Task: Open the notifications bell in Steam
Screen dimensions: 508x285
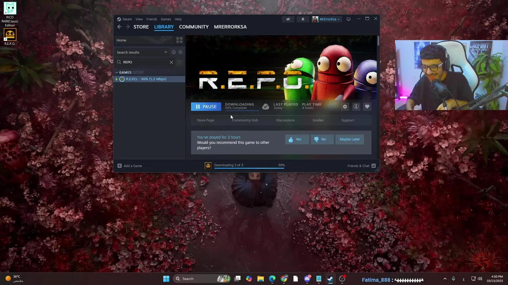Action: coord(303,19)
